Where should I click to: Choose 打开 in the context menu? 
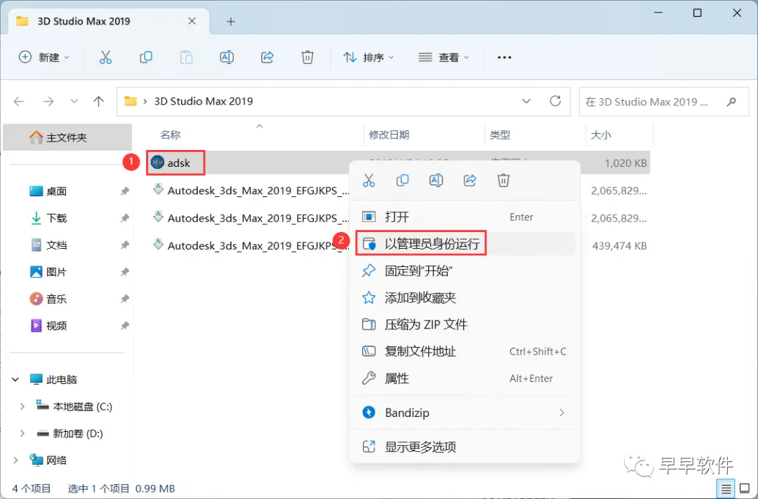(x=465, y=217)
